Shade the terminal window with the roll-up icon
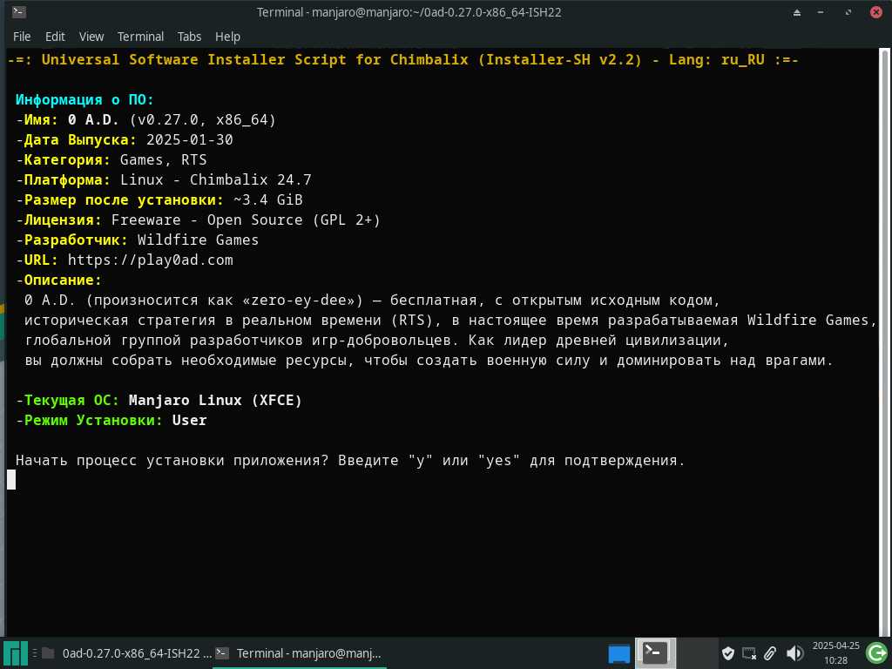This screenshot has width=892, height=669. pyautogui.click(x=797, y=12)
